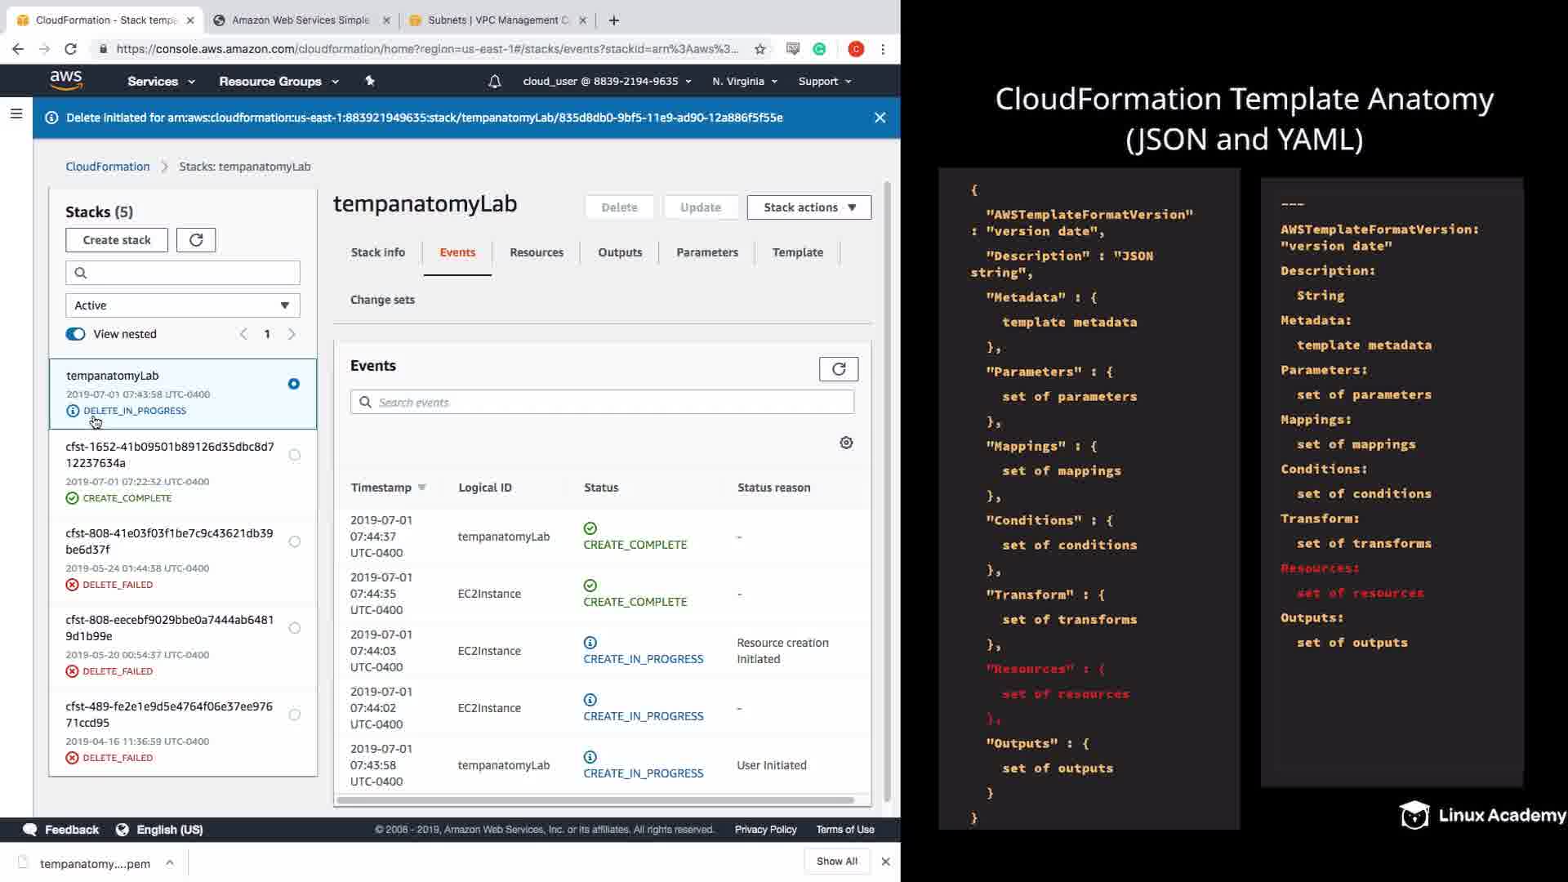The image size is (1568, 882).
Task: Refresh the Events table
Action: 838,369
